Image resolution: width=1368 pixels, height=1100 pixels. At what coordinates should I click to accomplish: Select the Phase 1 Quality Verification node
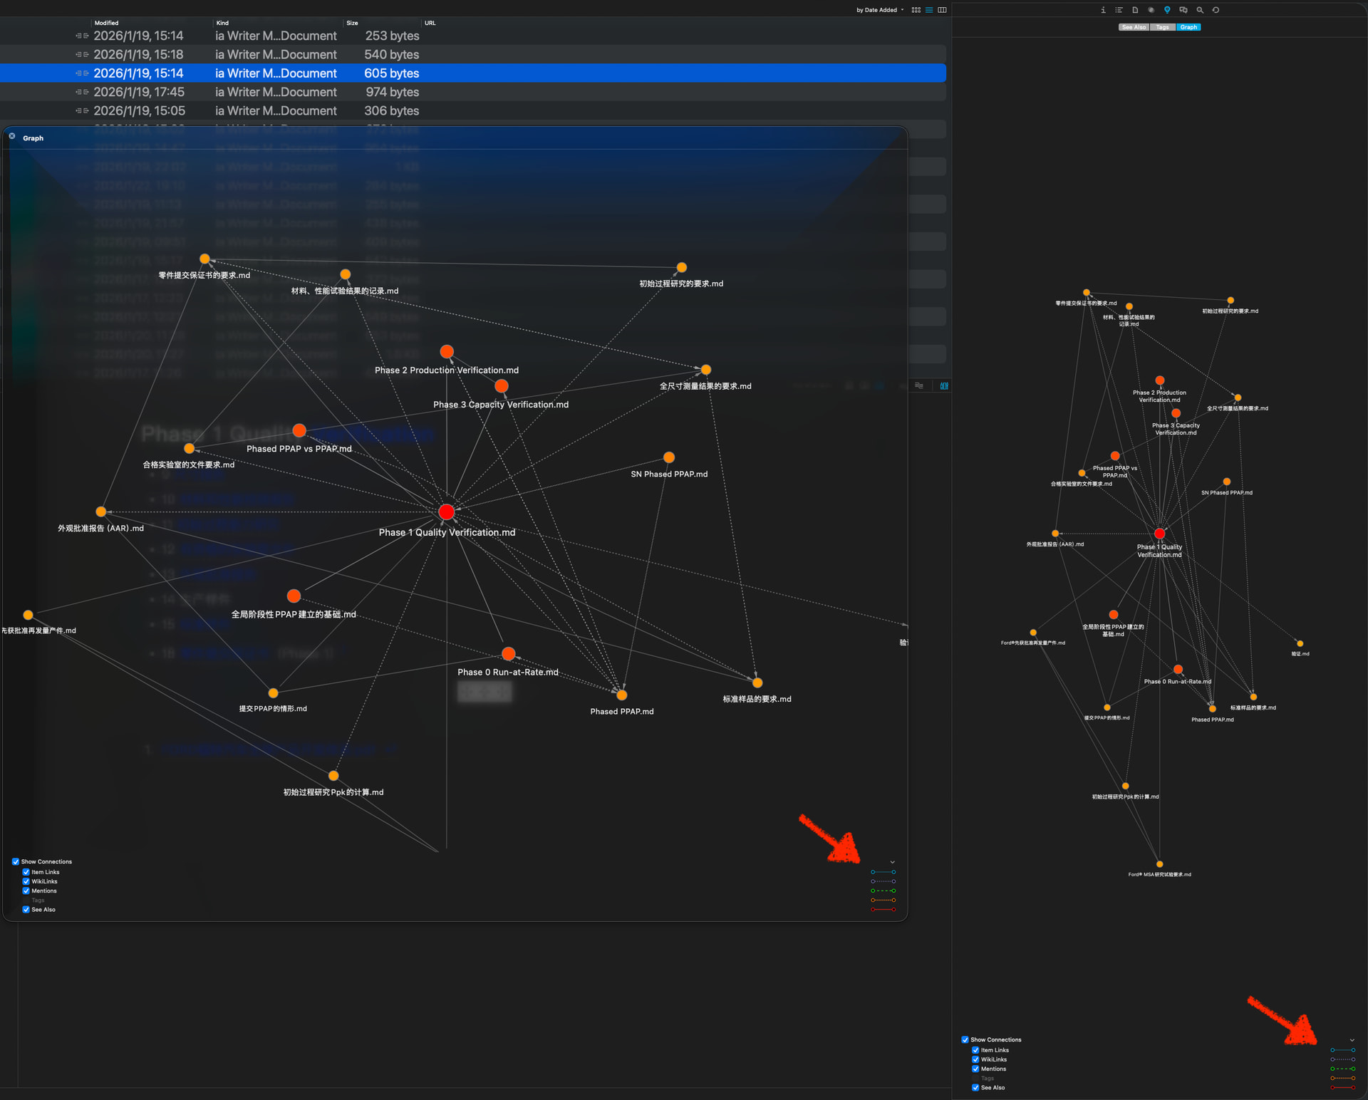click(x=447, y=512)
